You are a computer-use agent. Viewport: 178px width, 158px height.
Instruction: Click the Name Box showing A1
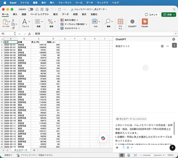tap(7, 34)
